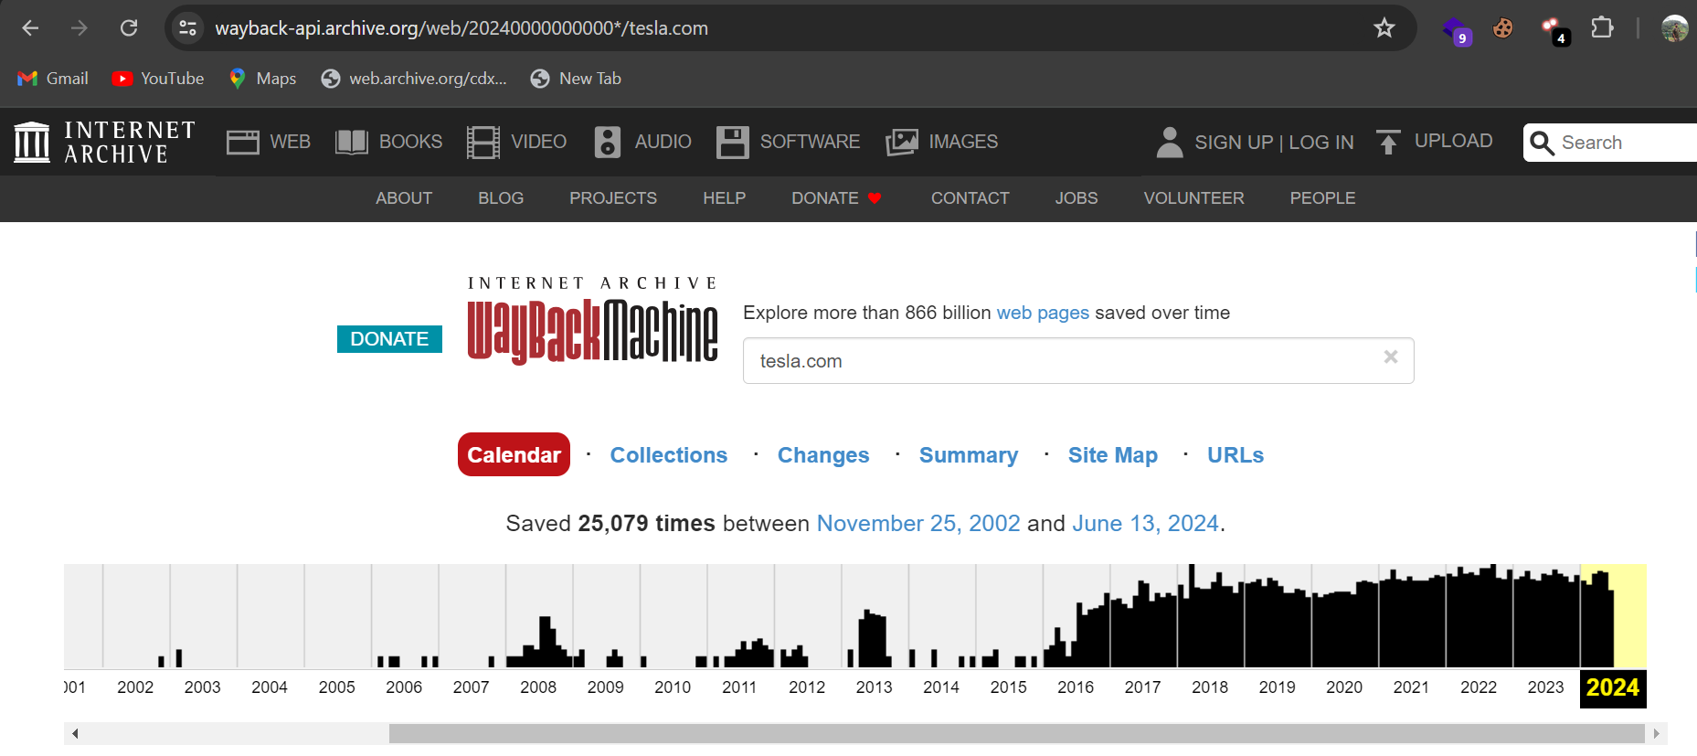Bookmark this page with the star icon
1697x756 pixels.
point(1384,28)
